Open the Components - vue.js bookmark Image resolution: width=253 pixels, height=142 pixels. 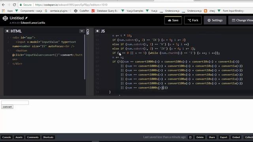click(29, 11)
